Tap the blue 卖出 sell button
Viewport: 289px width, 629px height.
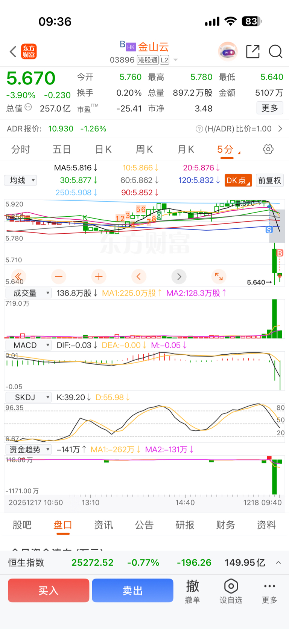pos(132,591)
